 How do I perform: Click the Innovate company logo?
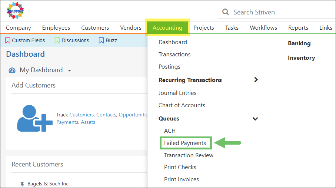point(15,10)
